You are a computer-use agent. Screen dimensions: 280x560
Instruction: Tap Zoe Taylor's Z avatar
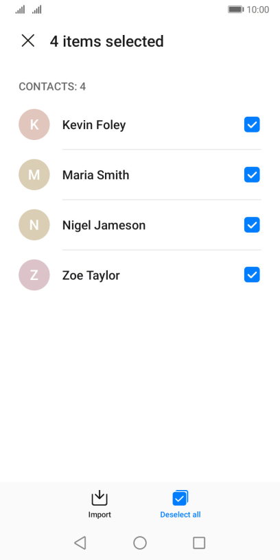[x=34, y=275]
